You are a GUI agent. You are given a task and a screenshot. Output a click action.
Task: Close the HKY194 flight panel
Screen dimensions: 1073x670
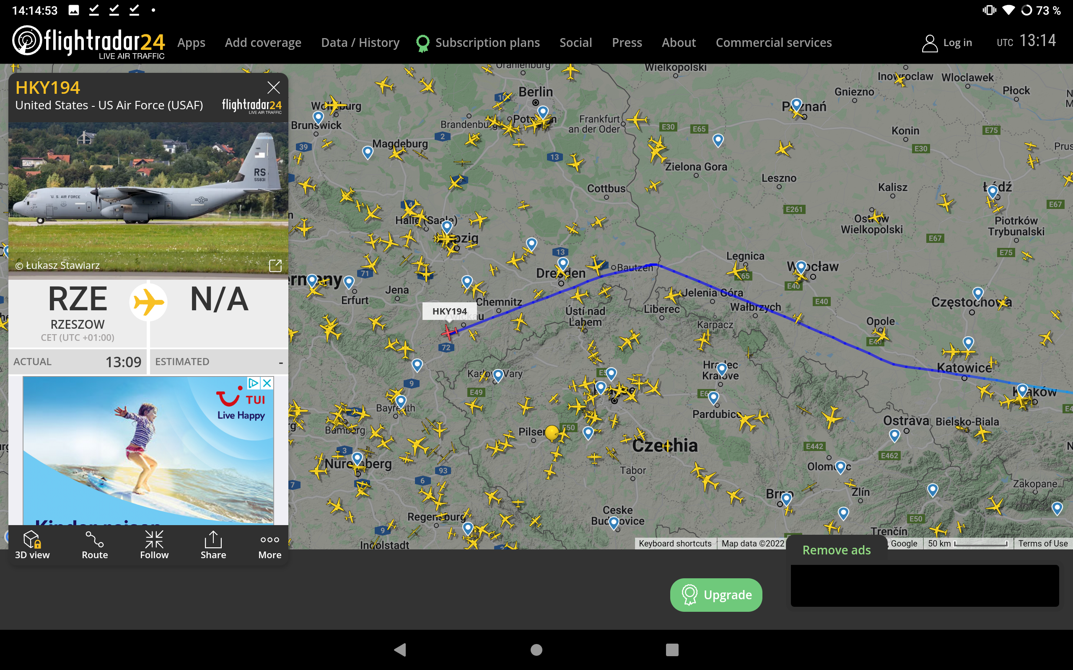pyautogui.click(x=274, y=88)
